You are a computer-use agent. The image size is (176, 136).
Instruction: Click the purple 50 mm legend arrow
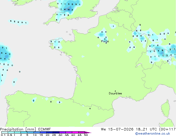point(88,132)
